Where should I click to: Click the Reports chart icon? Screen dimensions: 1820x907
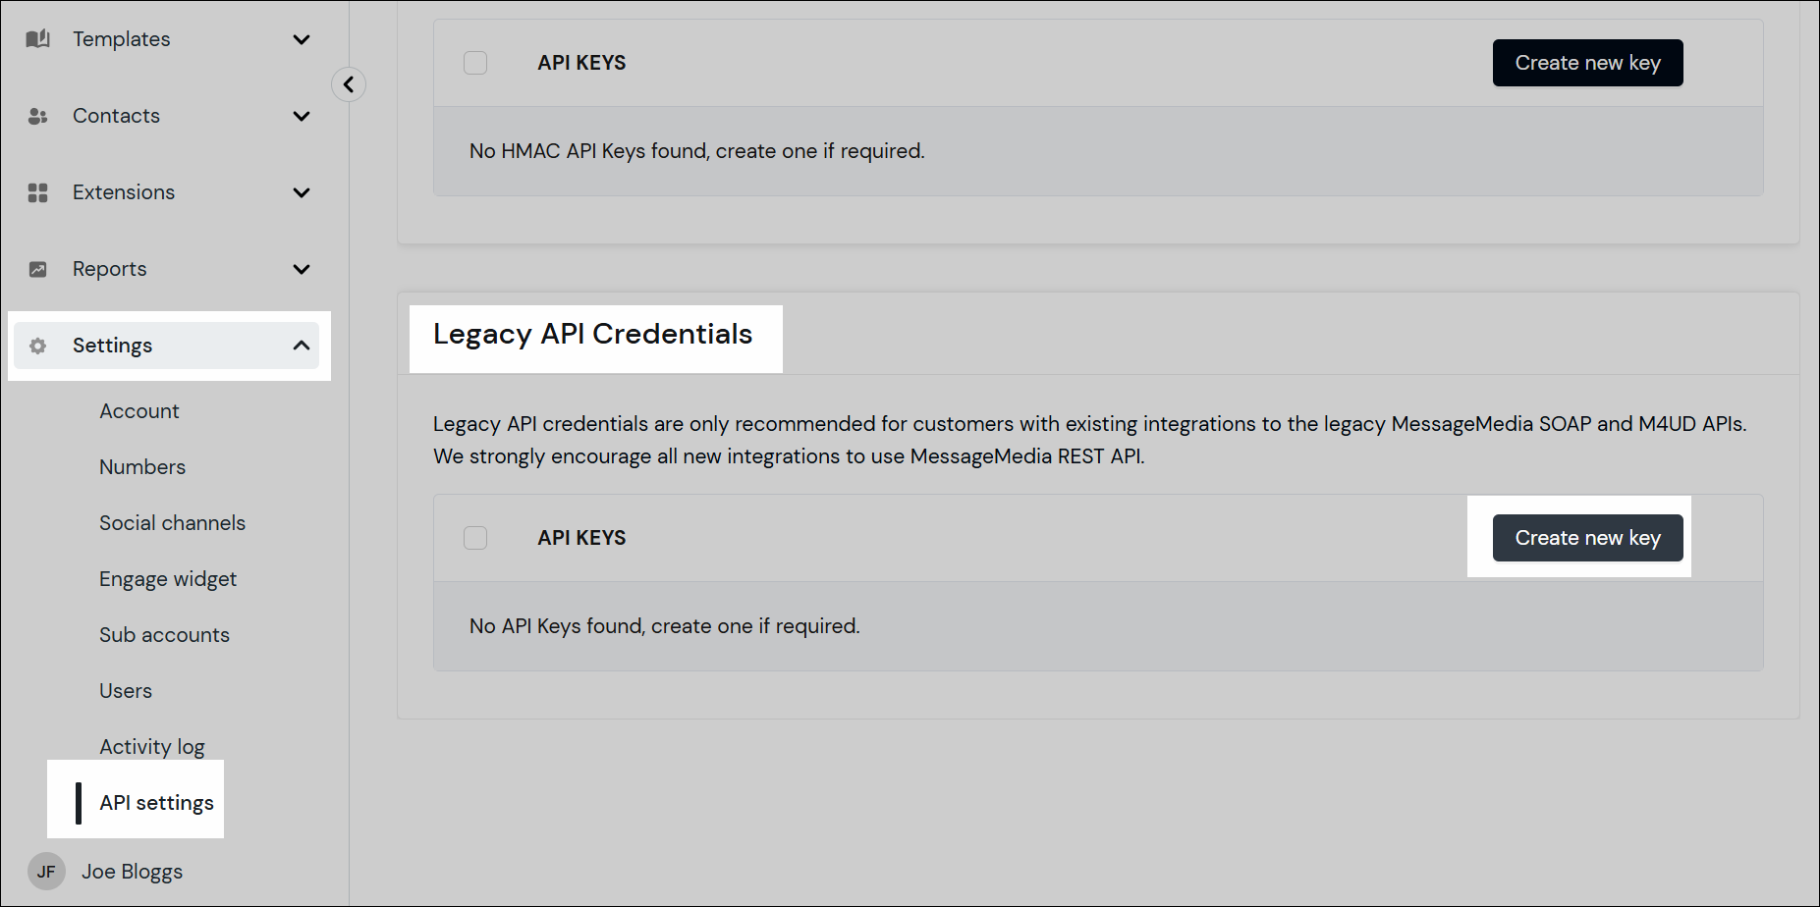(x=37, y=269)
